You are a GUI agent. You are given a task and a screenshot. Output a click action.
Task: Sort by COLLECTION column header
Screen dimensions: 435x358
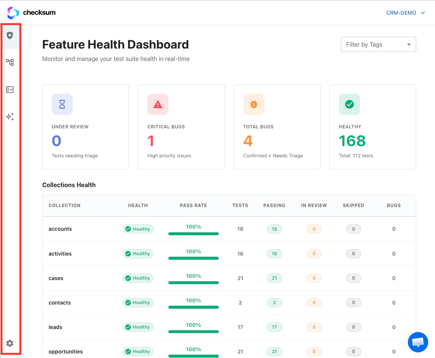65,206
